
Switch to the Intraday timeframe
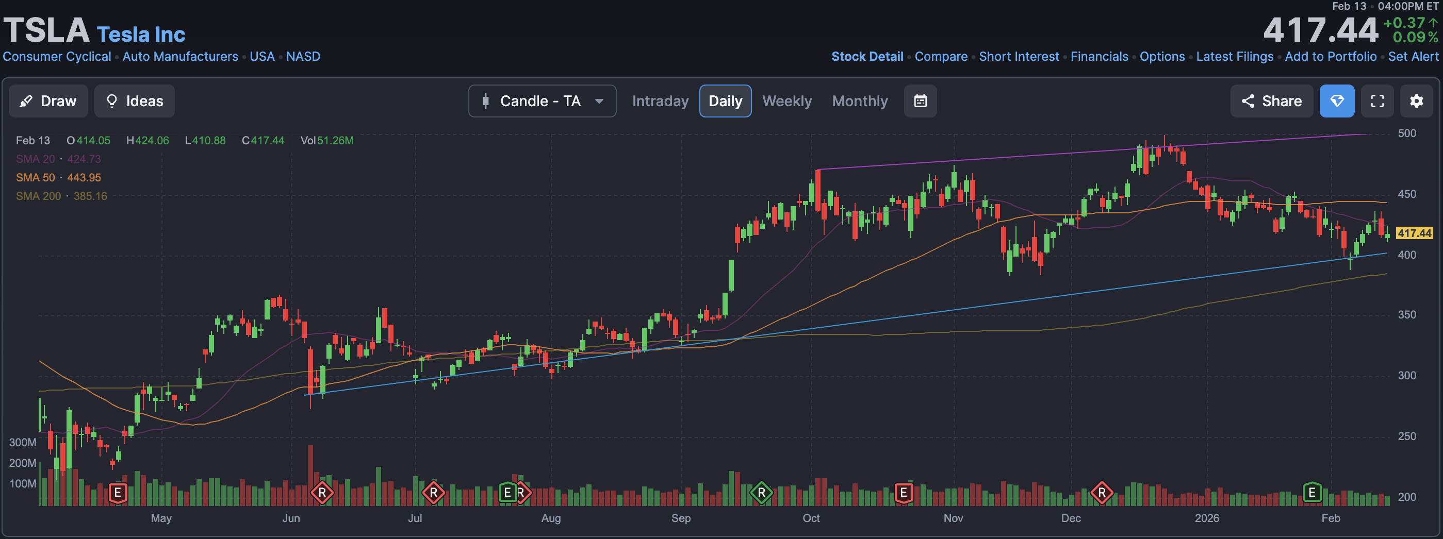pos(661,102)
